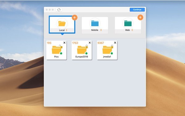Image resolution: width=185 pixels, height=116 pixels.
Task: Select the Web source tab
Action: coord(128,25)
